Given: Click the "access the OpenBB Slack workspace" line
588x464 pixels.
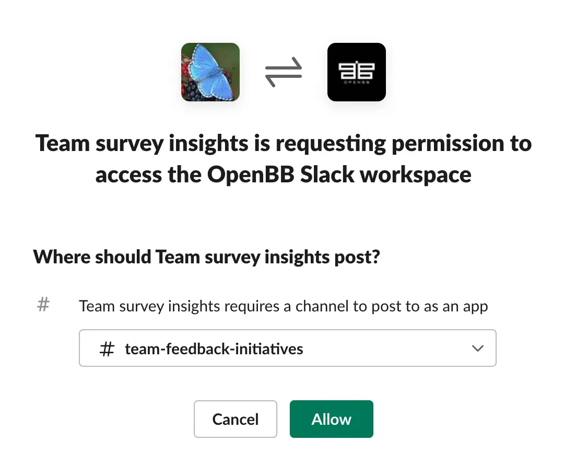Looking at the screenshot, I should click(283, 174).
